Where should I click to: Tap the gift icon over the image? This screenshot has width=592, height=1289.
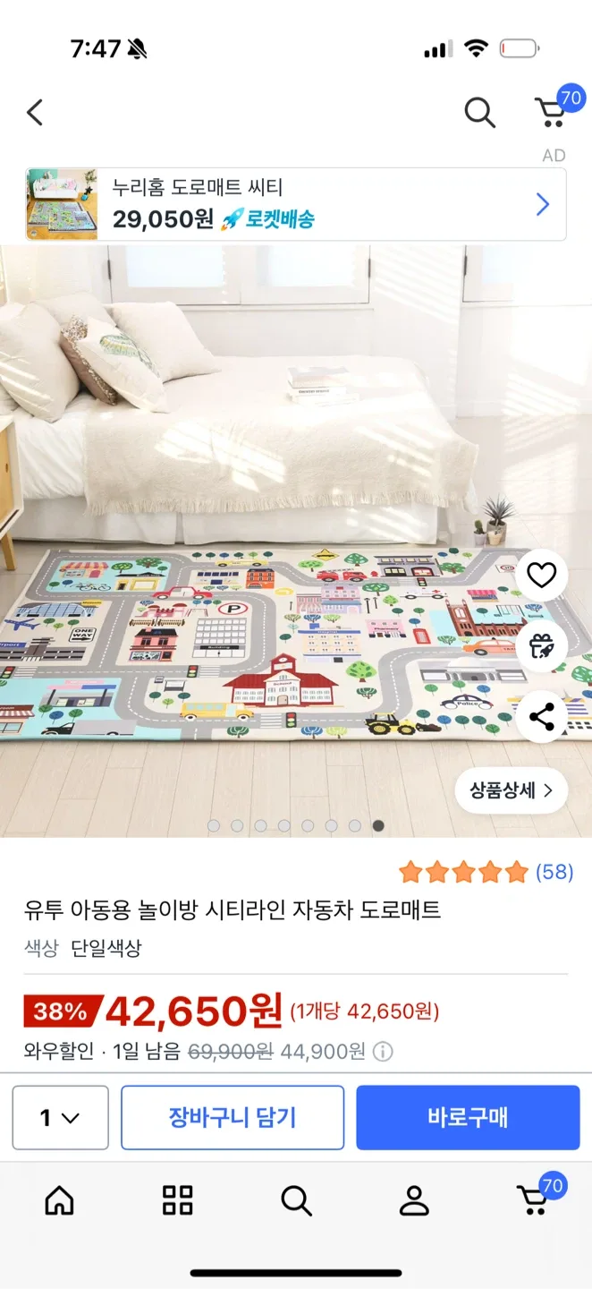tap(541, 646)
